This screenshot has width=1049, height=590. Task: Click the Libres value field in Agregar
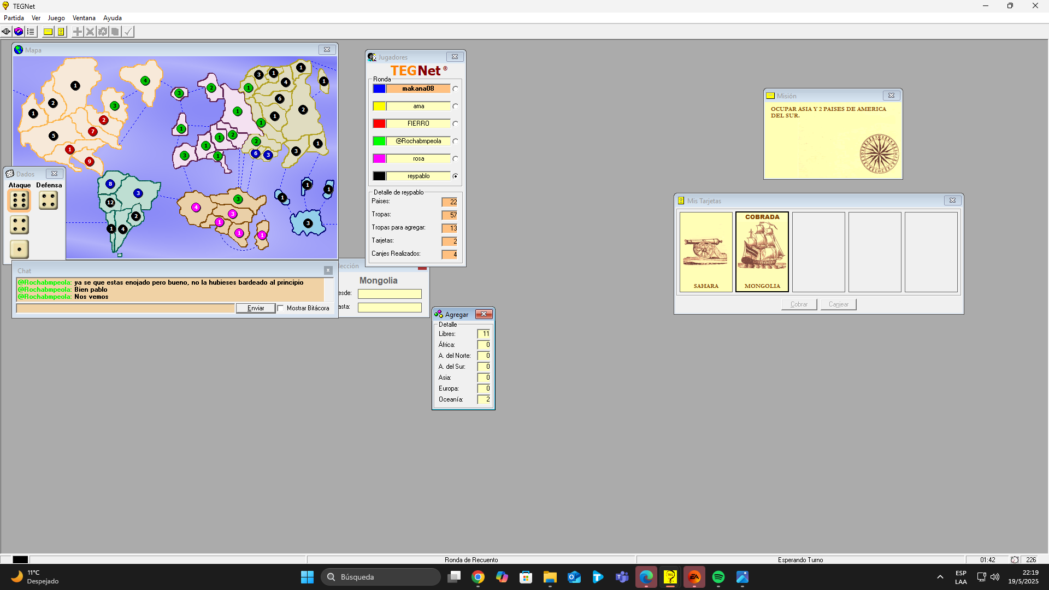[484, 334]
